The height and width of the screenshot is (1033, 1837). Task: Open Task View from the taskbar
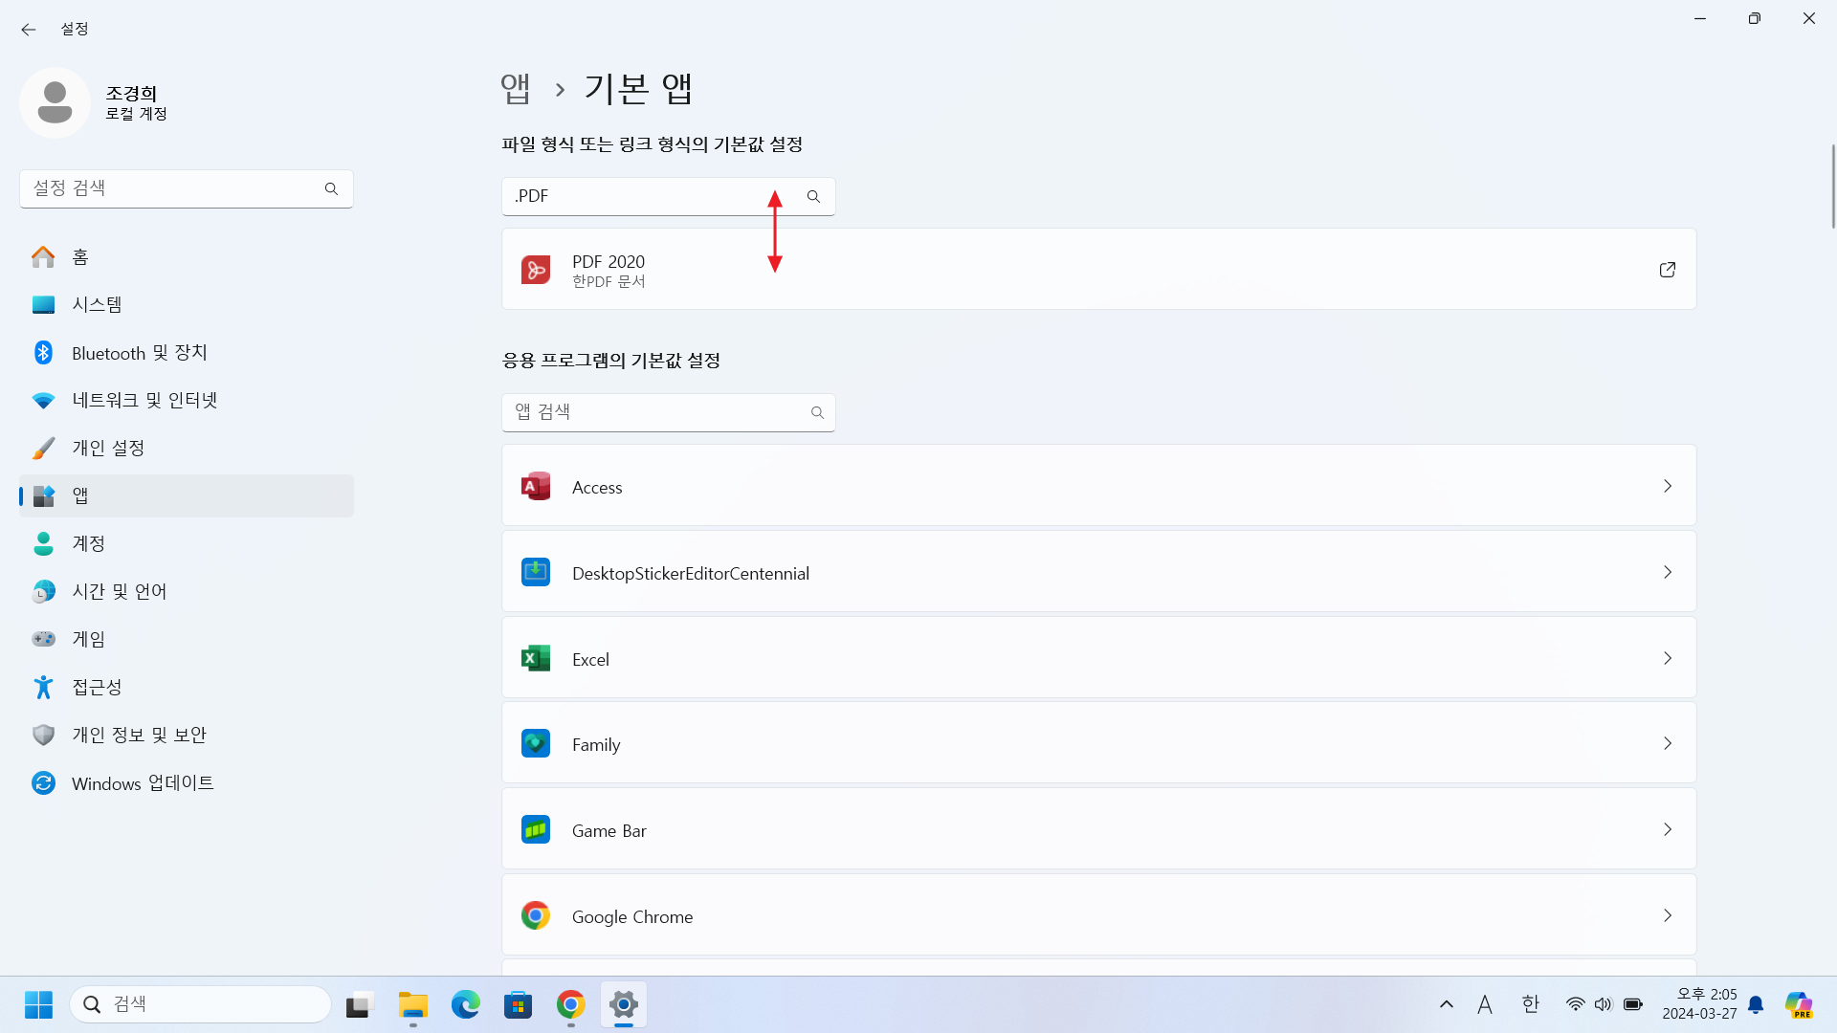358,1004
